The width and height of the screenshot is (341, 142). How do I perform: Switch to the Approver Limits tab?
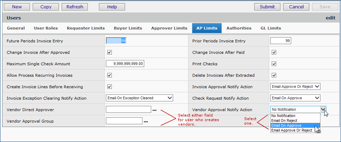coord(169,28)
